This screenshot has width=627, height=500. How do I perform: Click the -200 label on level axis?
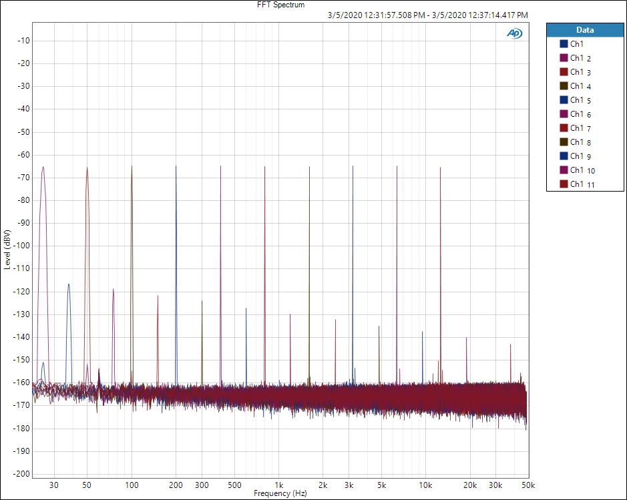tap(21, 473)
